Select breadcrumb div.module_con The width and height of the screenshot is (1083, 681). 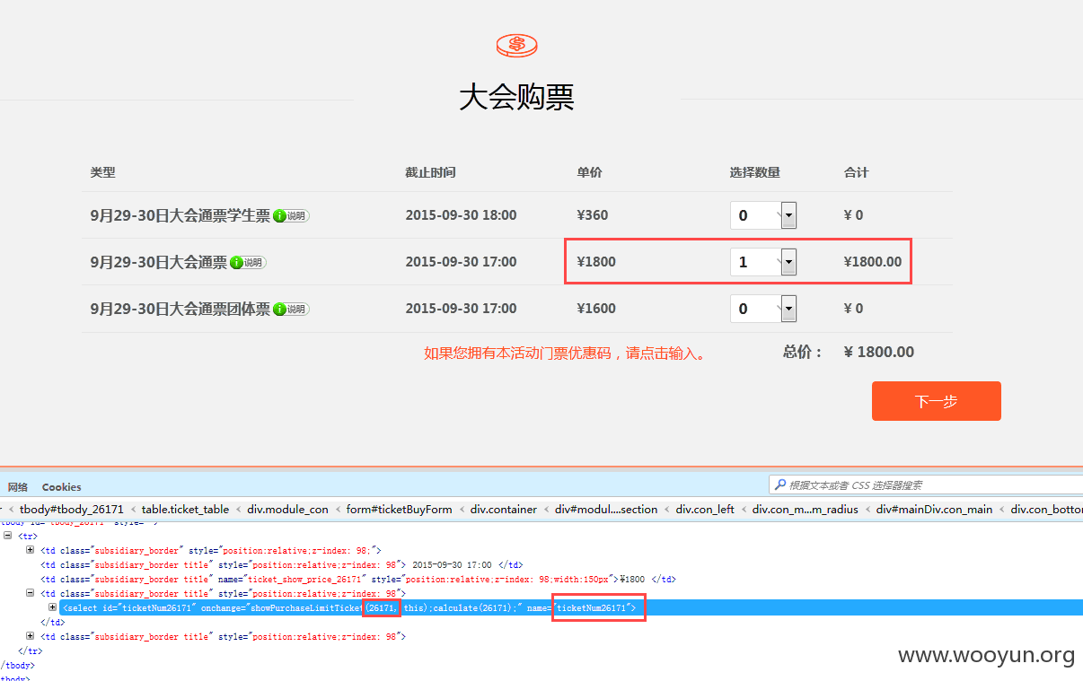[288, 510]
